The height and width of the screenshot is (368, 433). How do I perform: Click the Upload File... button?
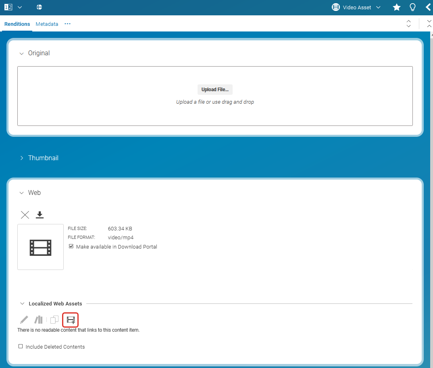coord(215,90)
